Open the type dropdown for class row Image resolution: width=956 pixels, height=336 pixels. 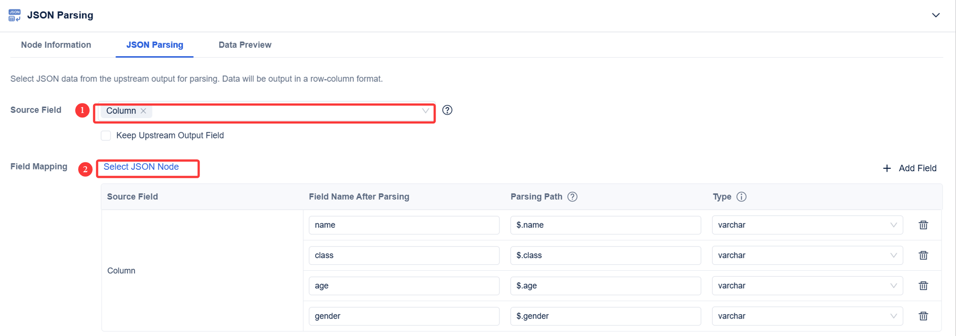(x=807, y=255)
